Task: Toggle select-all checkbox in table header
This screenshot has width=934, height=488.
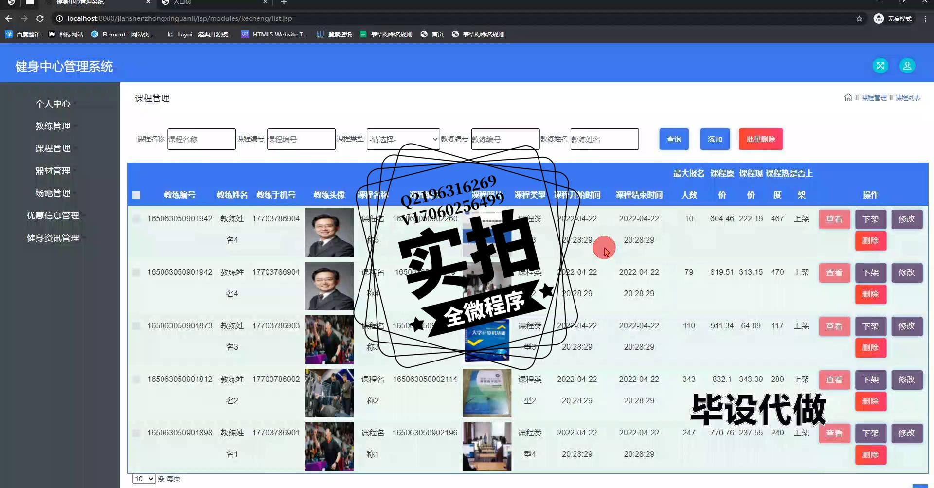Action: tap(136, 195)
